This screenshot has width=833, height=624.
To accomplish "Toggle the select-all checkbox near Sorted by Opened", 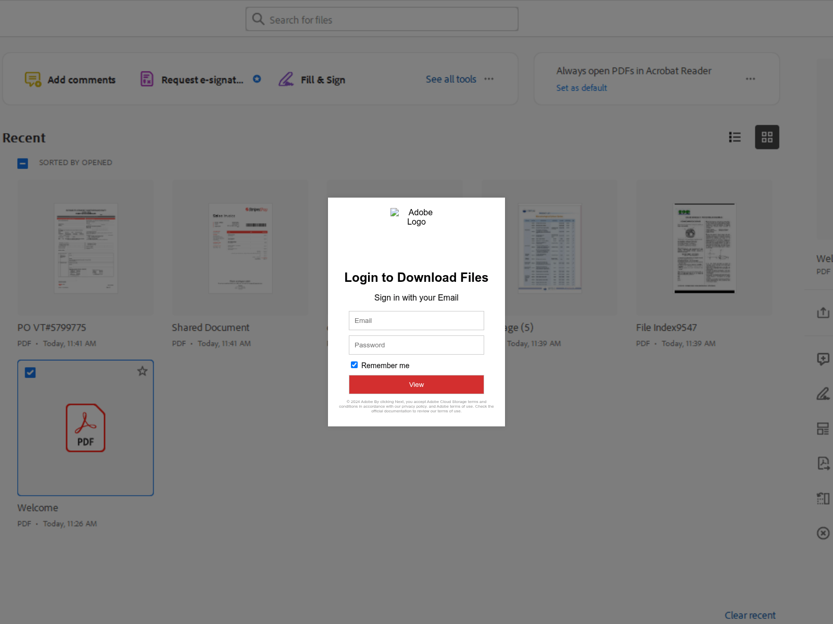I will tap(23, 163).
